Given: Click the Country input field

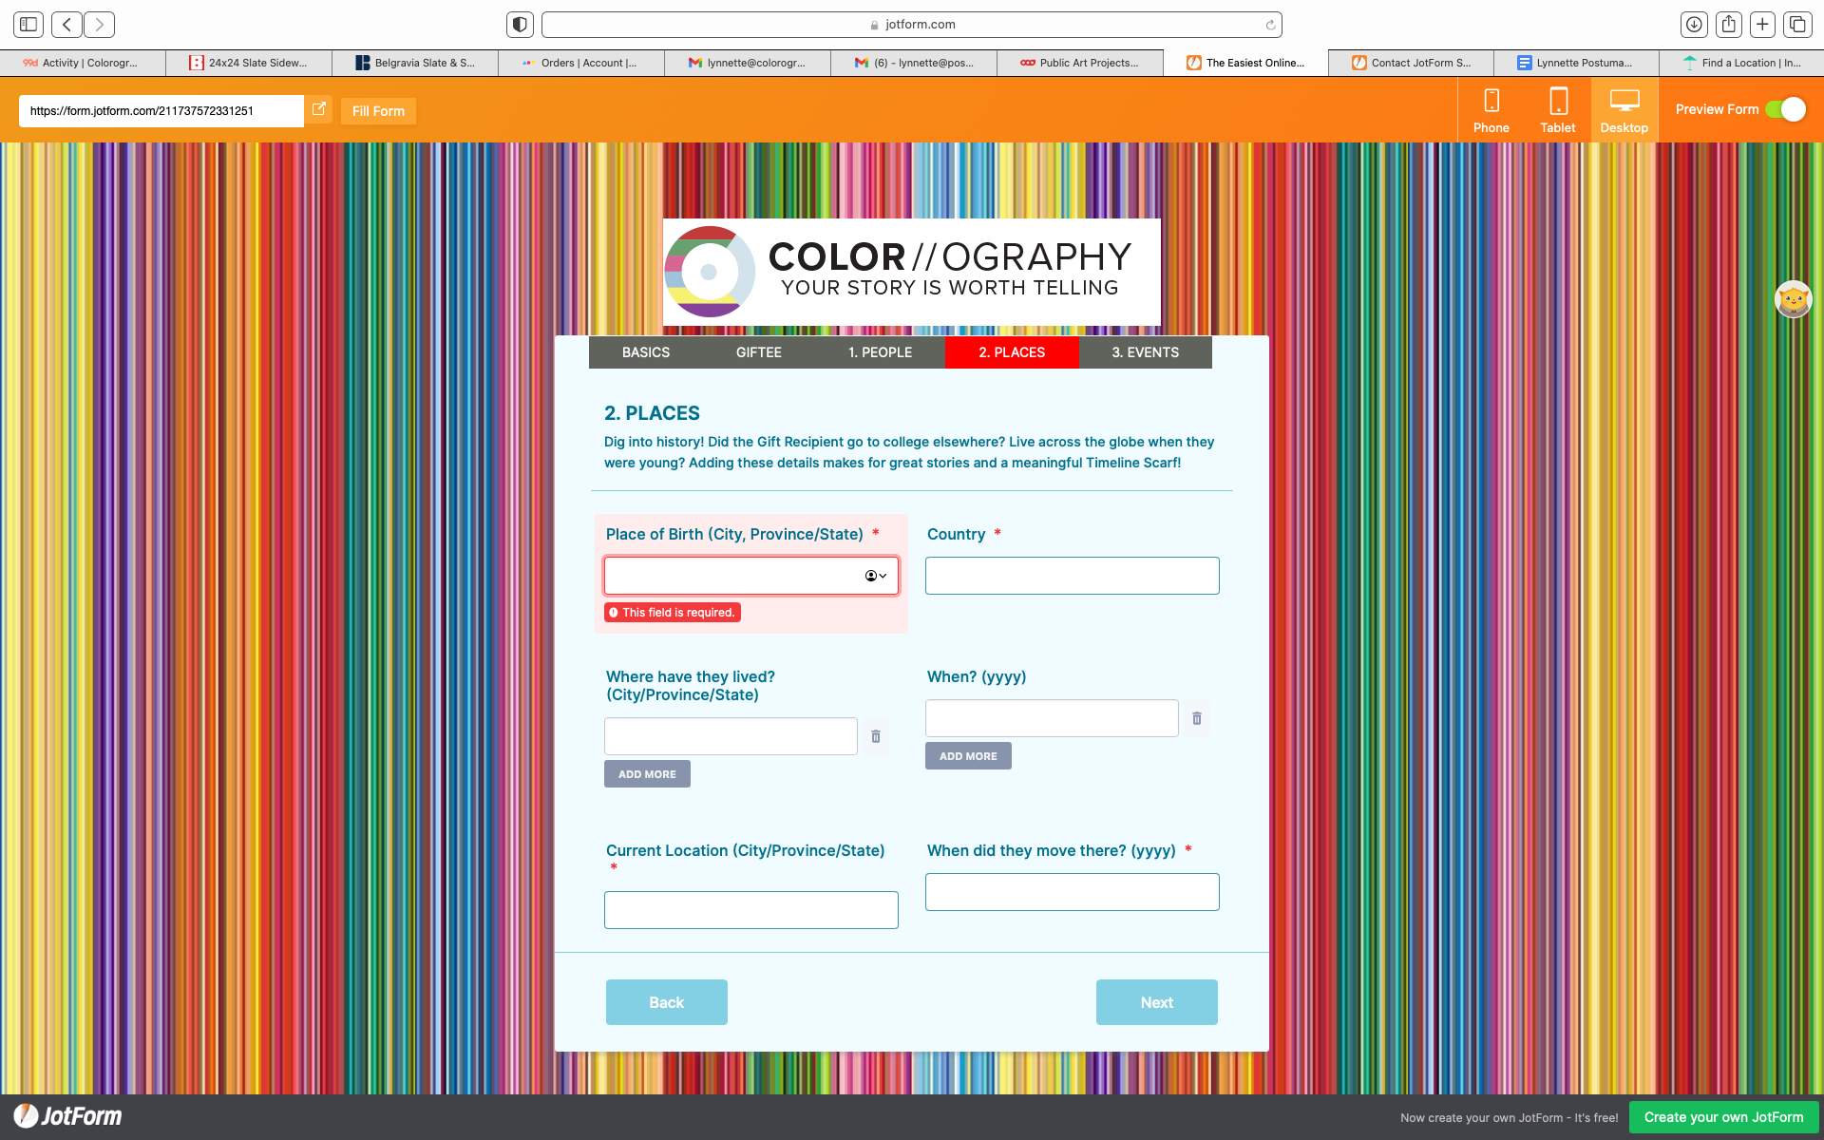Looking at the screenshot, I should click(1072, 576).
